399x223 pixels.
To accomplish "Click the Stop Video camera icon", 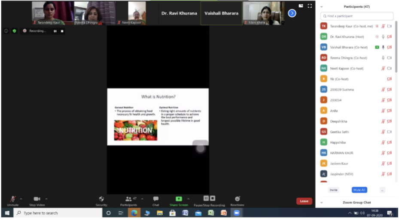I will (x=37, y=199).
